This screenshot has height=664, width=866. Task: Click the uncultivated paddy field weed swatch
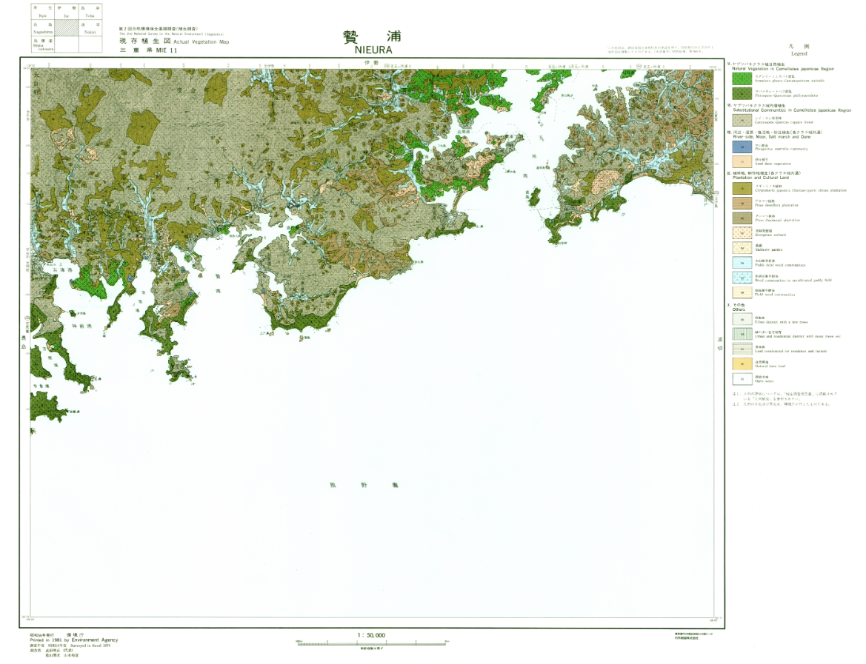click(742, 278)
